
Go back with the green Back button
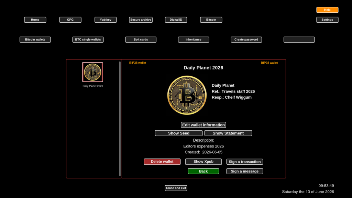(x=203, y=171)
